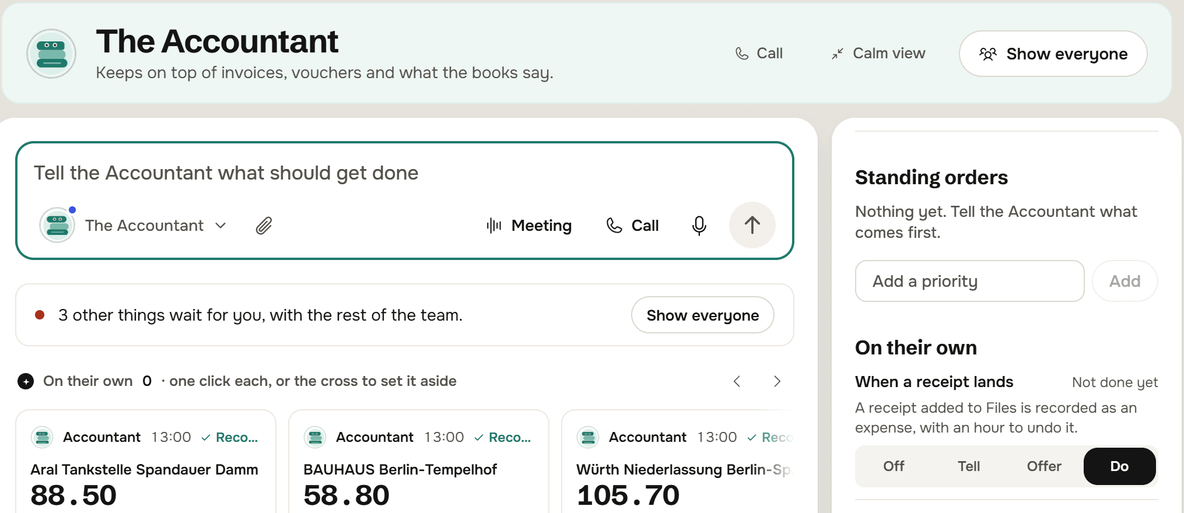
Task: Click the amount 105.70 on the Würth card
Action: (628, 496)
